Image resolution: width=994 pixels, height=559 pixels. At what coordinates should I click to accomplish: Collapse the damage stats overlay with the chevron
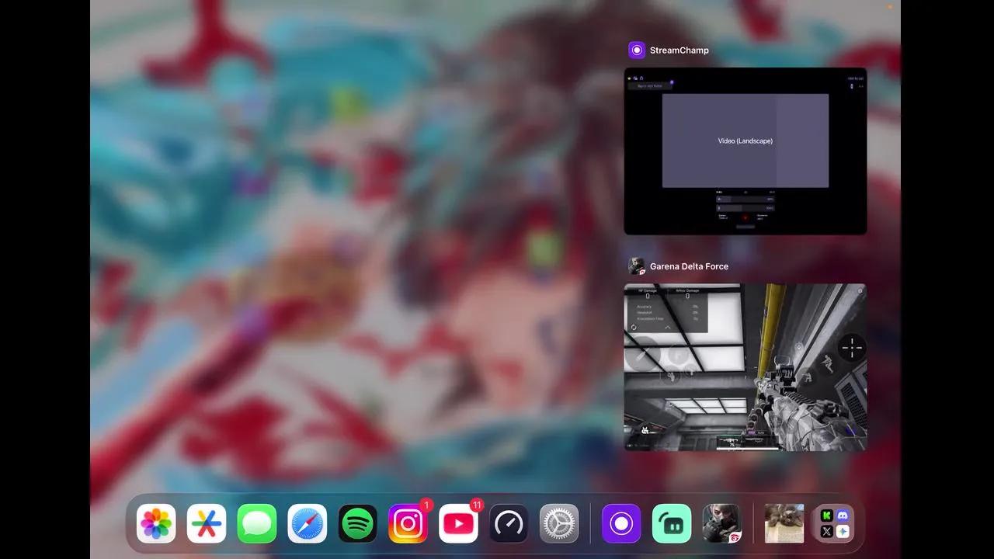tap(668, 328)
